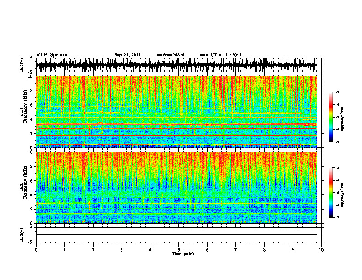The height and width of the screenshot is (280, 362).
Task: Select the "start UT = 2 :30: 1" text
Action: pos(221,55)
